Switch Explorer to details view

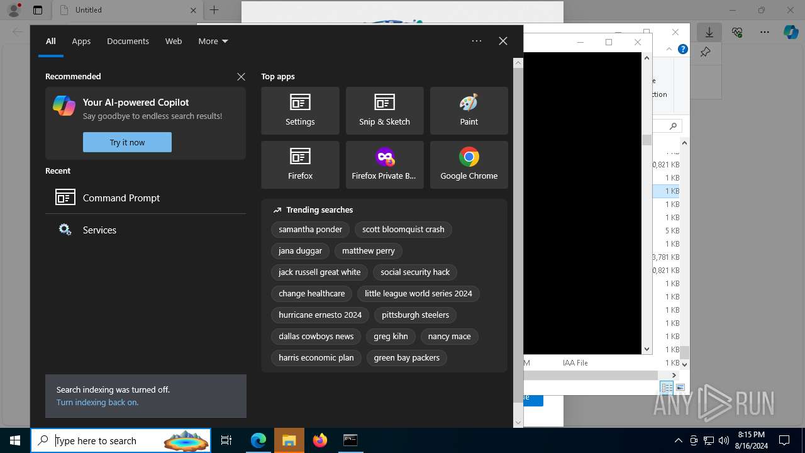coord(667,388)
